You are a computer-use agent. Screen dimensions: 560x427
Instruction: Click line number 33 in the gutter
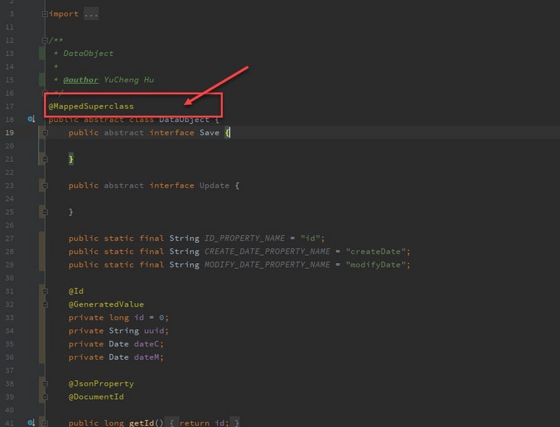(10, 317)
